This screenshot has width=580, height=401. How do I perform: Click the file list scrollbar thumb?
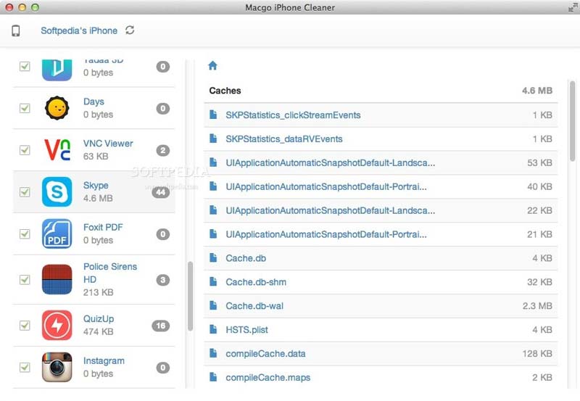(x=573, y=120)
